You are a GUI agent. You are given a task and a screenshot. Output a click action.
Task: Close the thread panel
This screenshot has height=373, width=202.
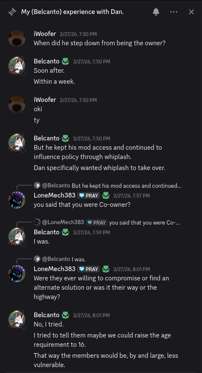(191, 12)
